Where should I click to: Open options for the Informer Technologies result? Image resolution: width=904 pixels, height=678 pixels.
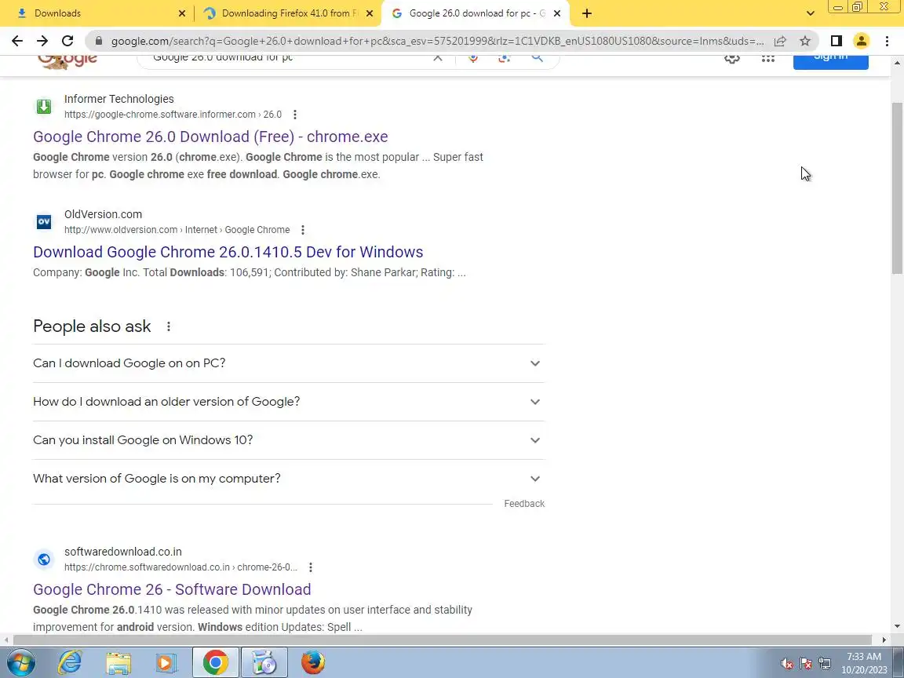294,114
